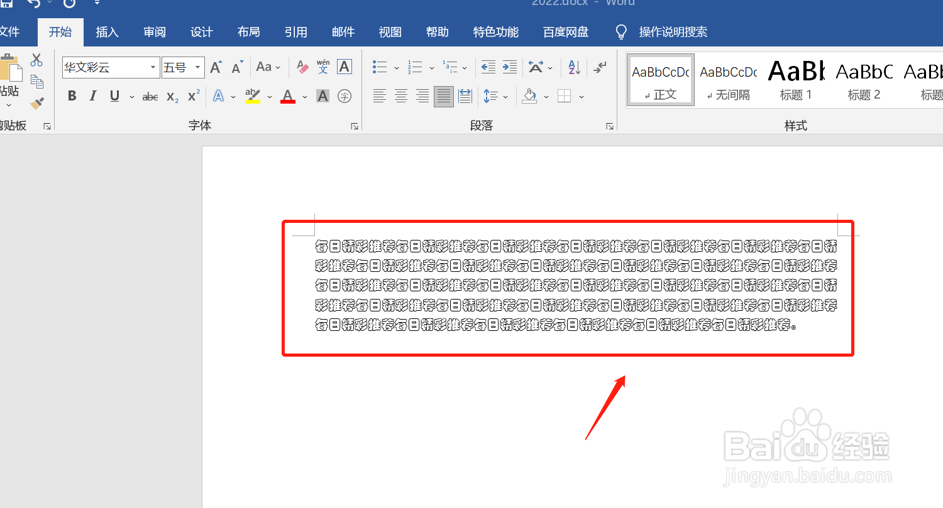This screenshot has height=508, width=943.
Task: Toggle center text alignment
Action: (x=401, y=95)
